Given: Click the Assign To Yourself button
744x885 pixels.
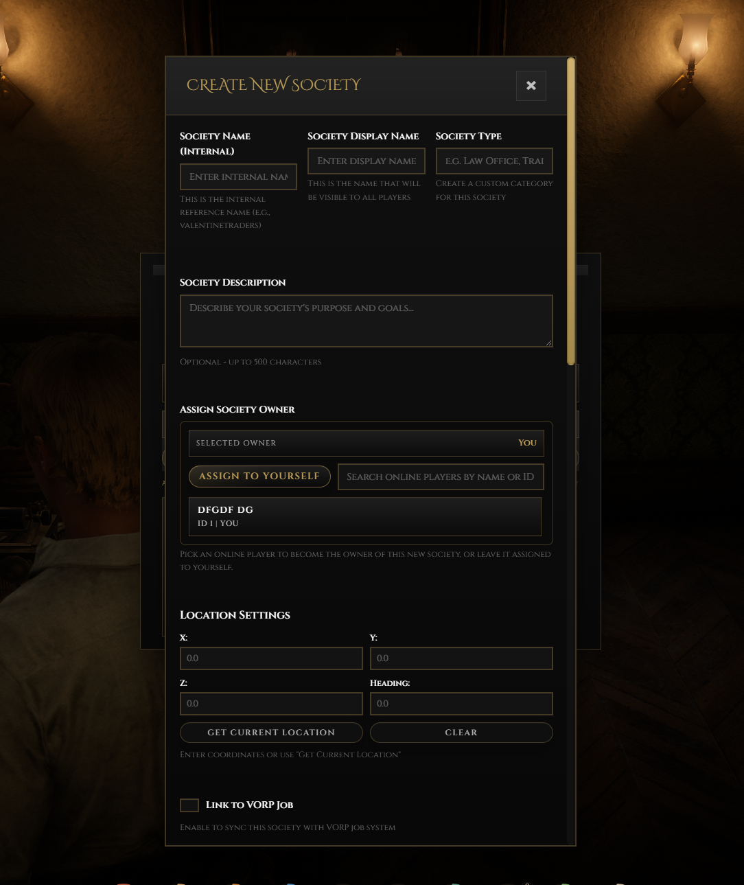Looking at the screenshot, I should 259,476.
